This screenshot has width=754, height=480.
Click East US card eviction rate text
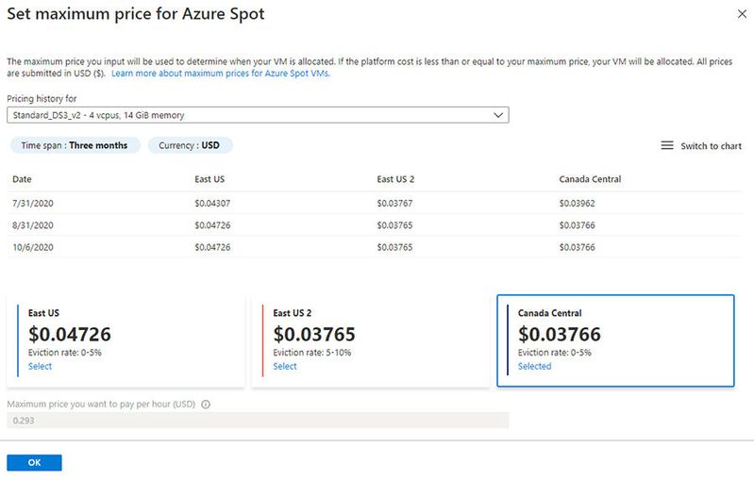point(65,352)
